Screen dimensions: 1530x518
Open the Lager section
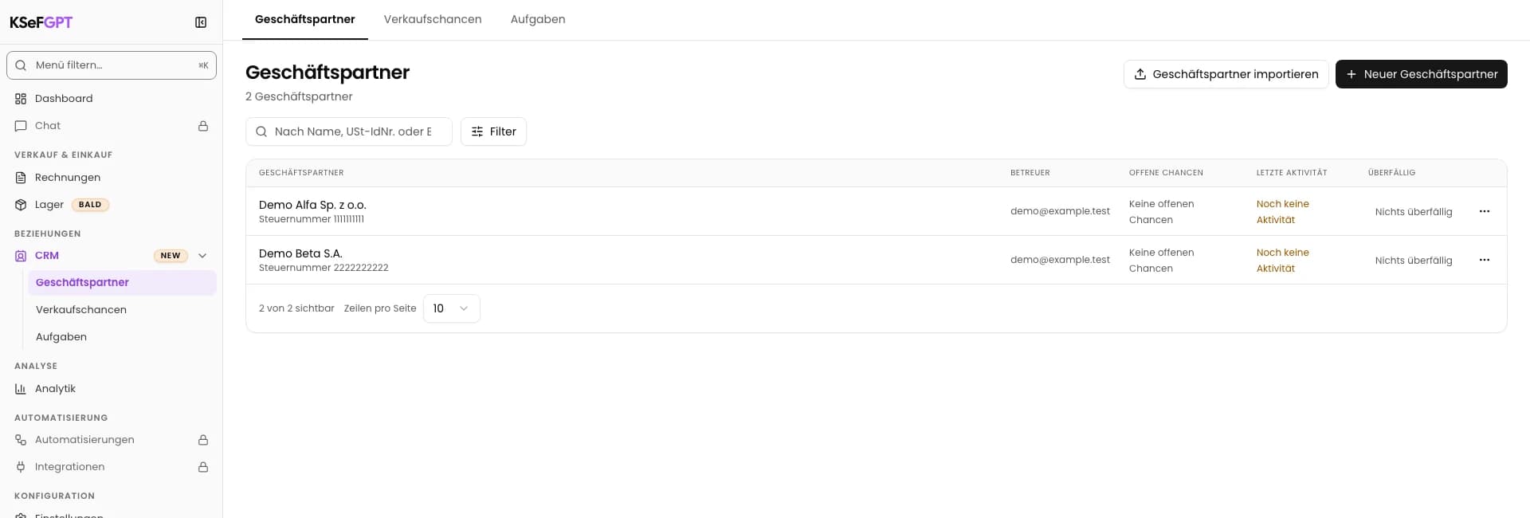click(x=112, y=205)
